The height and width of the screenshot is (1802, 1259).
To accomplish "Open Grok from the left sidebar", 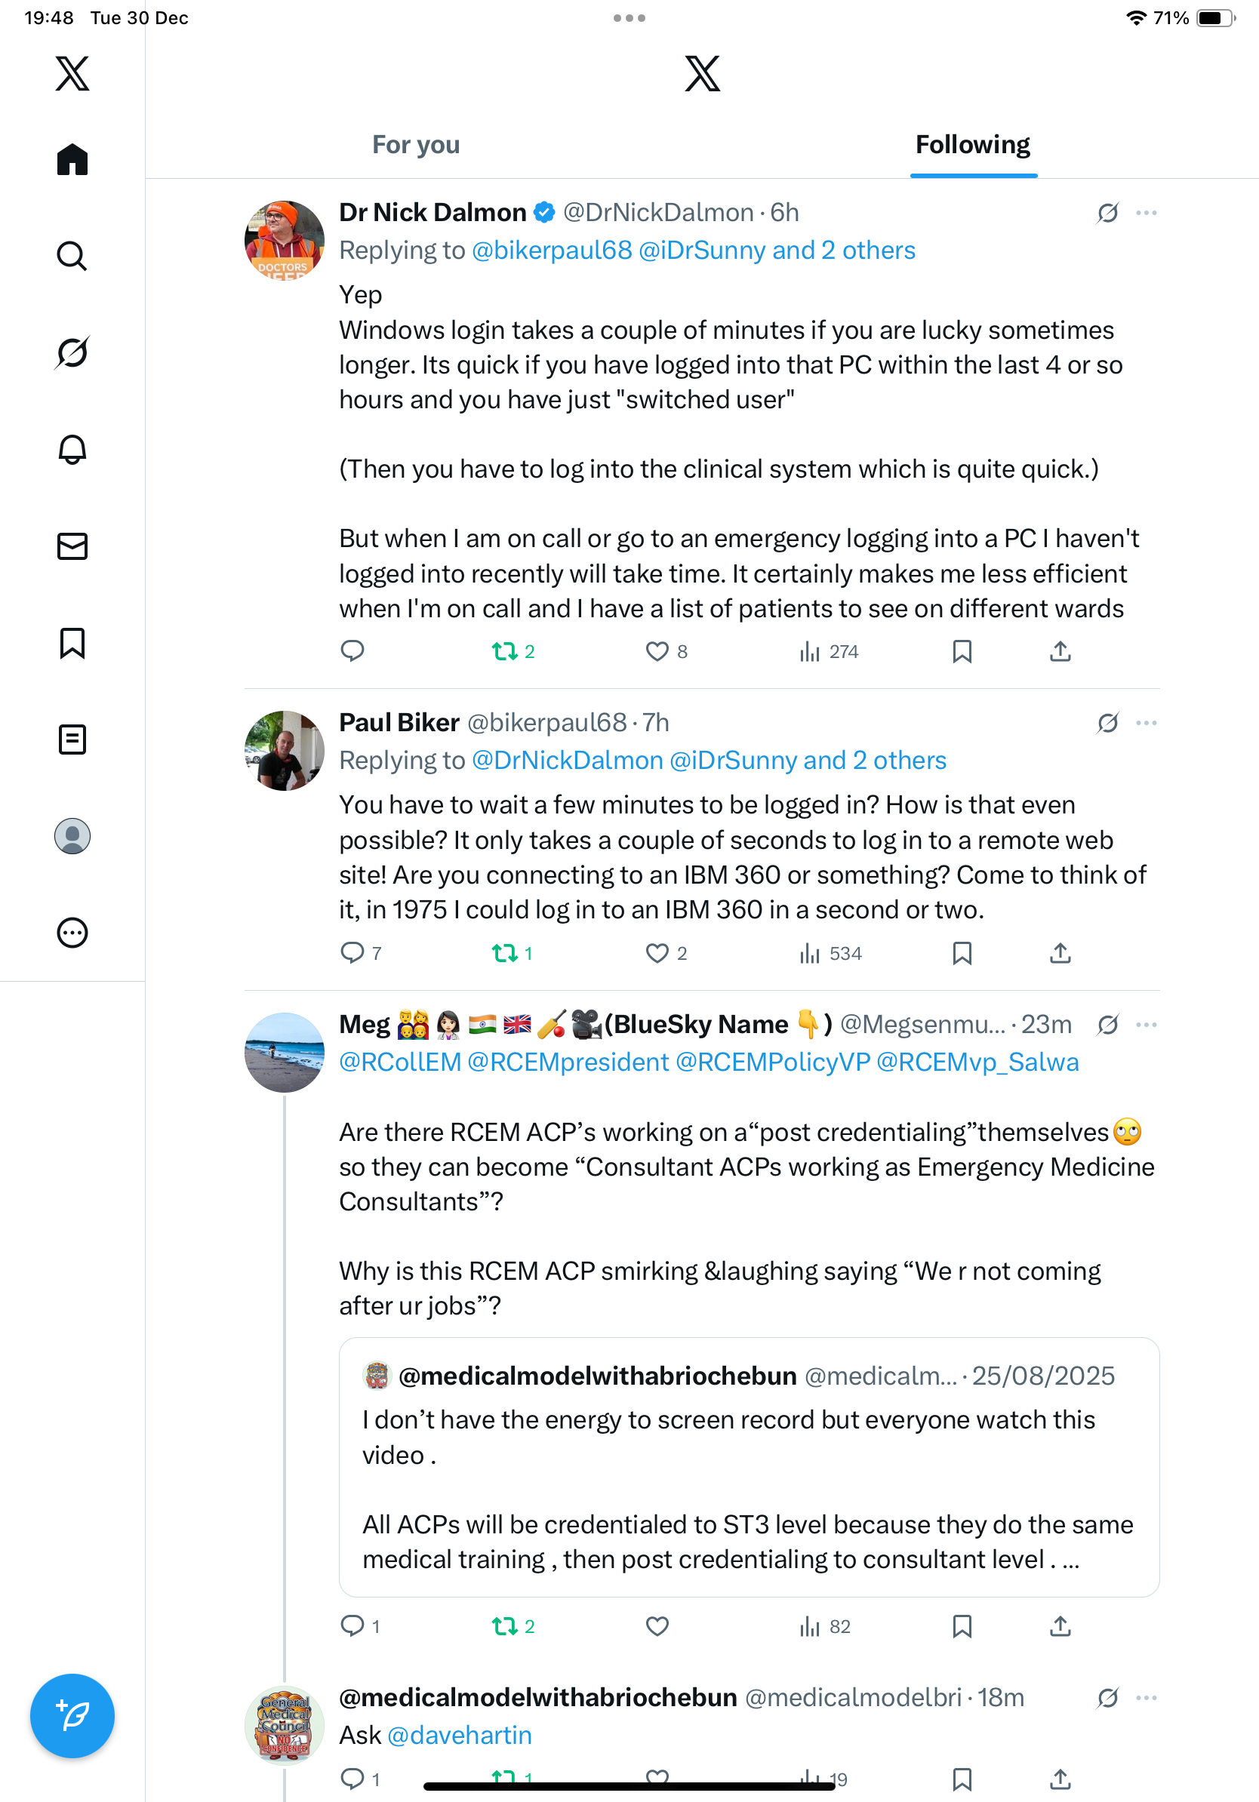I will coord(72,352).
